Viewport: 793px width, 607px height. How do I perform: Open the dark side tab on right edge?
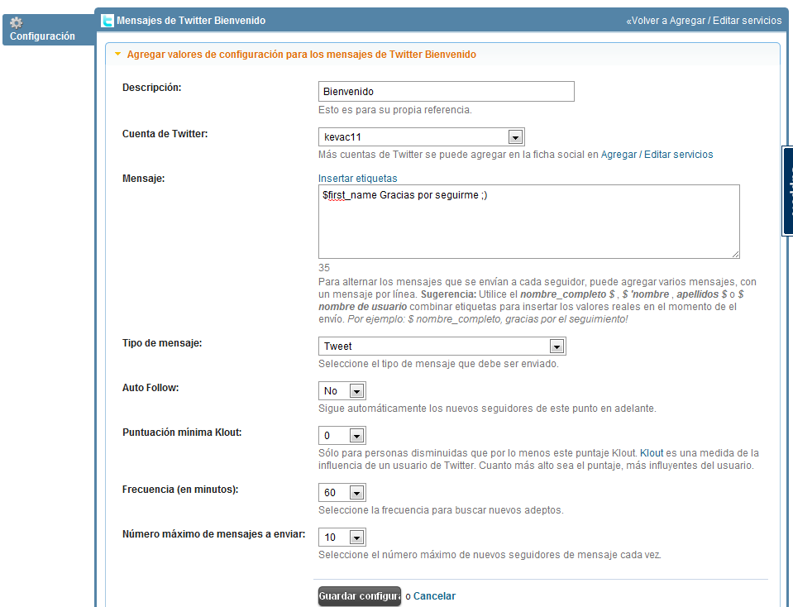pos(787,191)
